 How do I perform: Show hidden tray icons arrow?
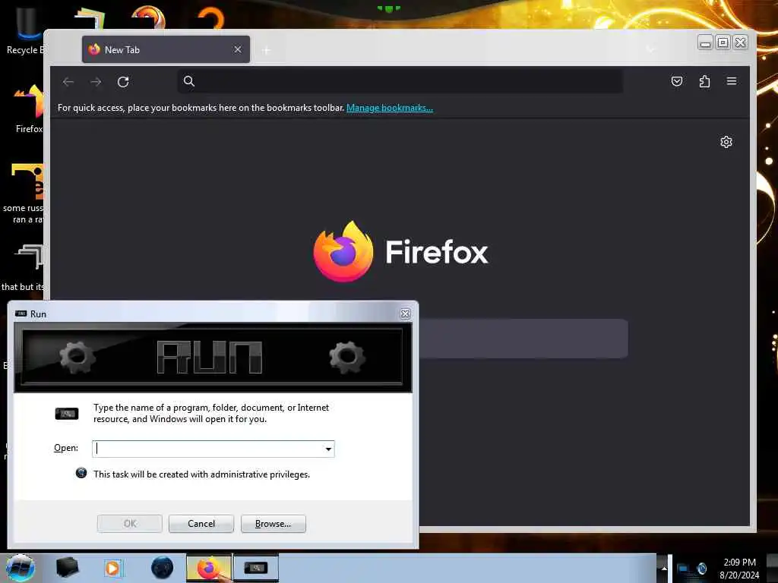pyautogui.click(x=663, y=568)
